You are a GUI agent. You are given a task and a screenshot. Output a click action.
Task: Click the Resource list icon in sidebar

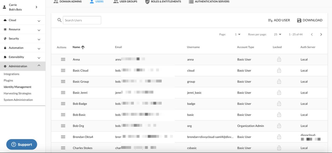click(x=5, y=29)
